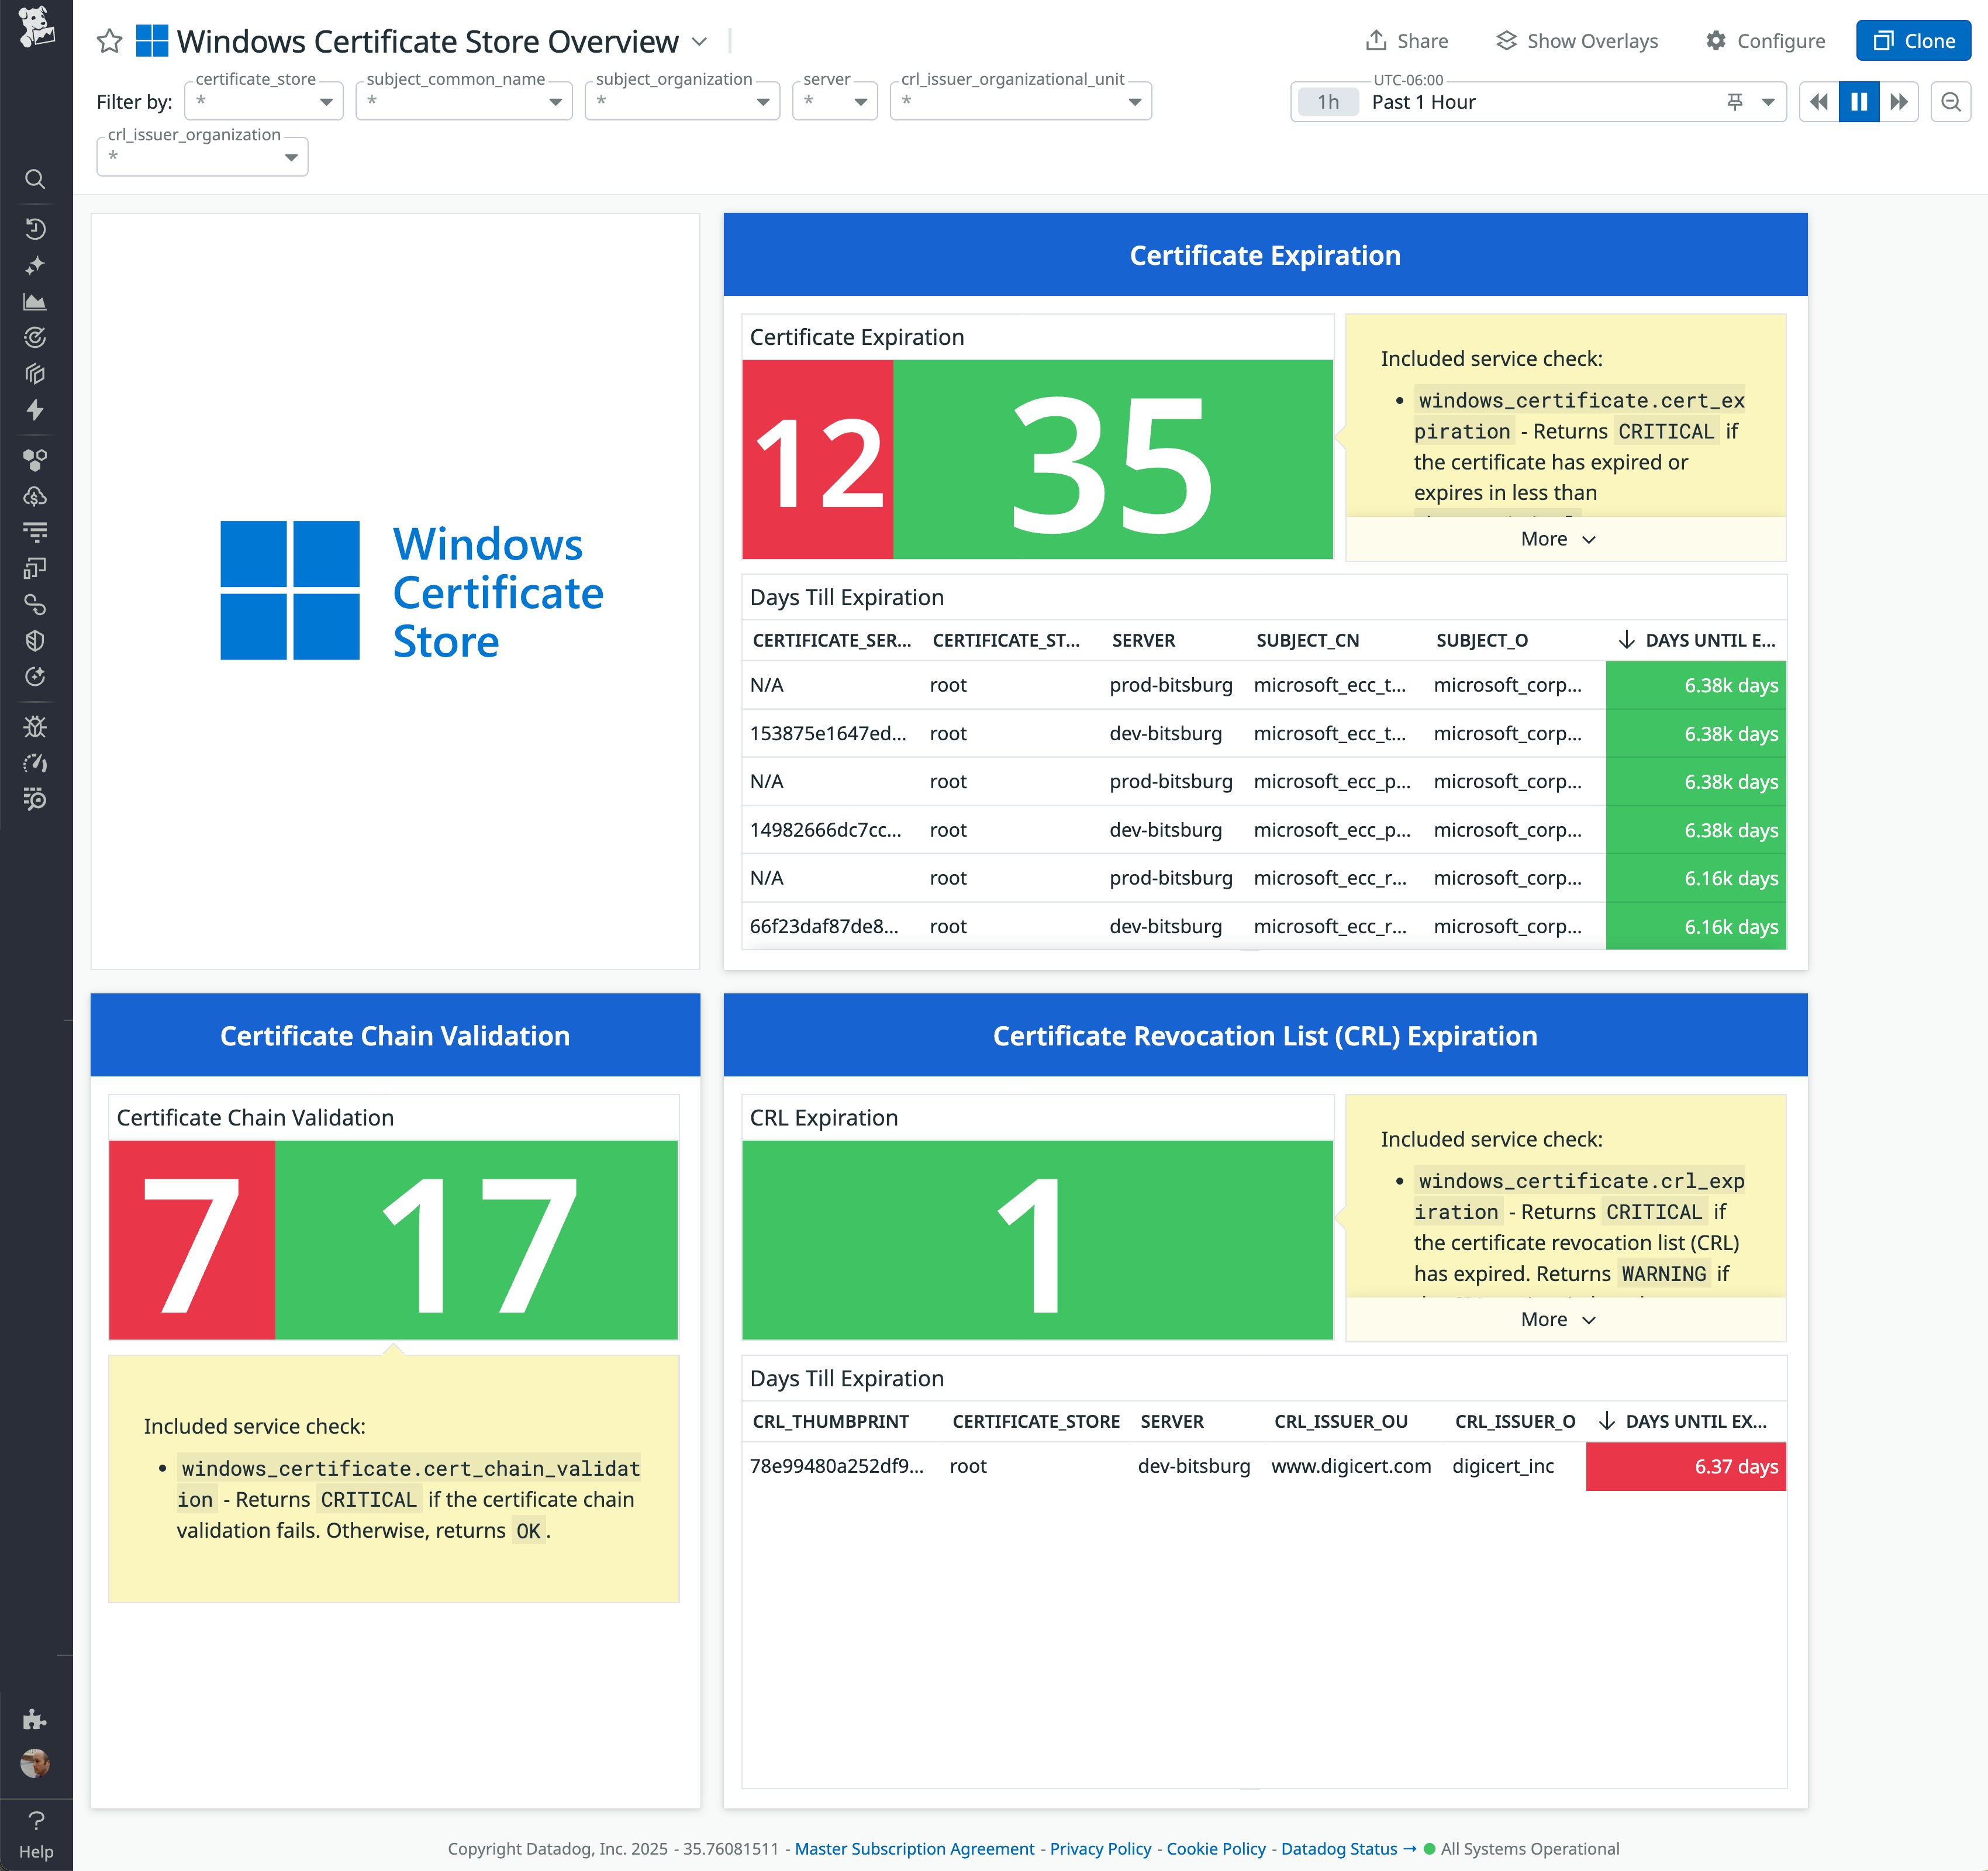Open the speedometer gauge icon in the sidebar
The width and height of the screenshot is (1988, 1871).
point(35,763)
